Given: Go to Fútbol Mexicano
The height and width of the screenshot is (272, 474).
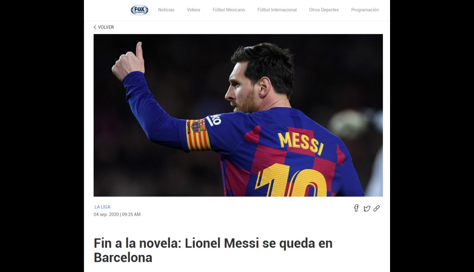Looking at the screenshot, I should (x=229, y=10).
